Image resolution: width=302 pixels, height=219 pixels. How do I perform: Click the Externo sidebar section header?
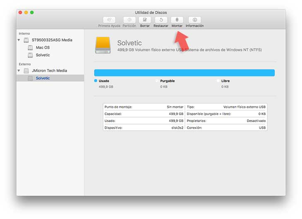point(25,64)
